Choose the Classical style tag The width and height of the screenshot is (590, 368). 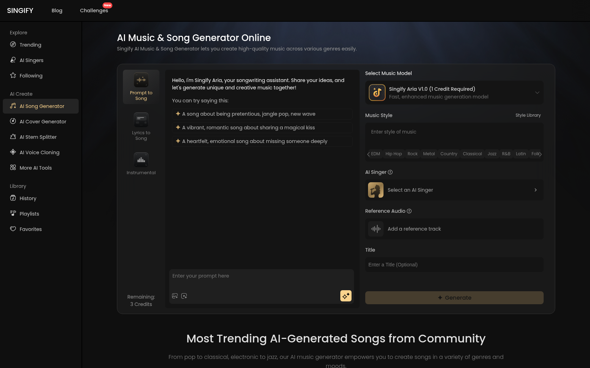(472, 154)
